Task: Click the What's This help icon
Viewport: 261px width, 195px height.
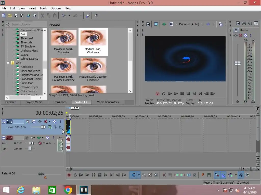Action: [96, 15]
